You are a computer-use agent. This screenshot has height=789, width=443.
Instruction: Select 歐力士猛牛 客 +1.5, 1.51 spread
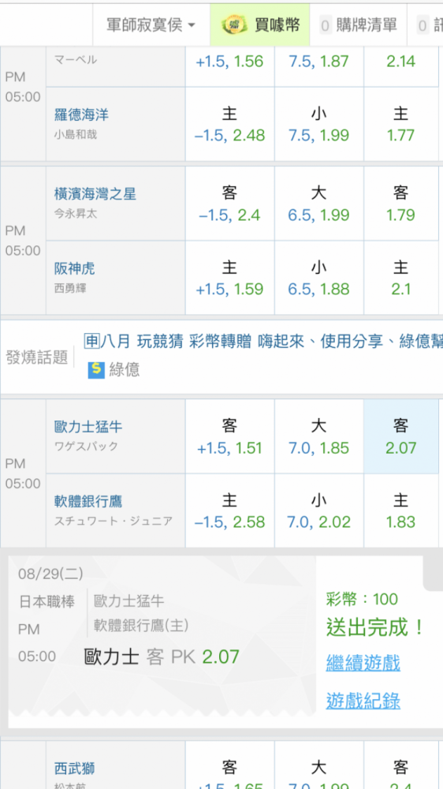point(230,436)
